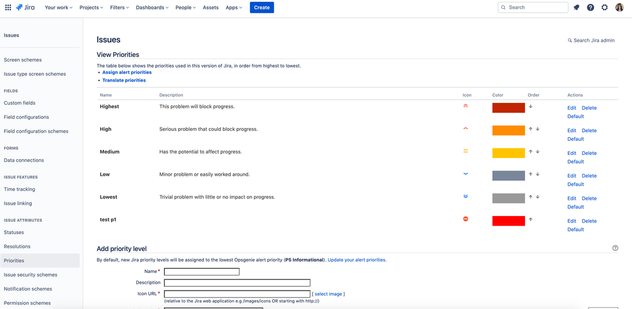Set Medium as Default priority
This screenshot has height=309, width=632.
coord(576,161)
